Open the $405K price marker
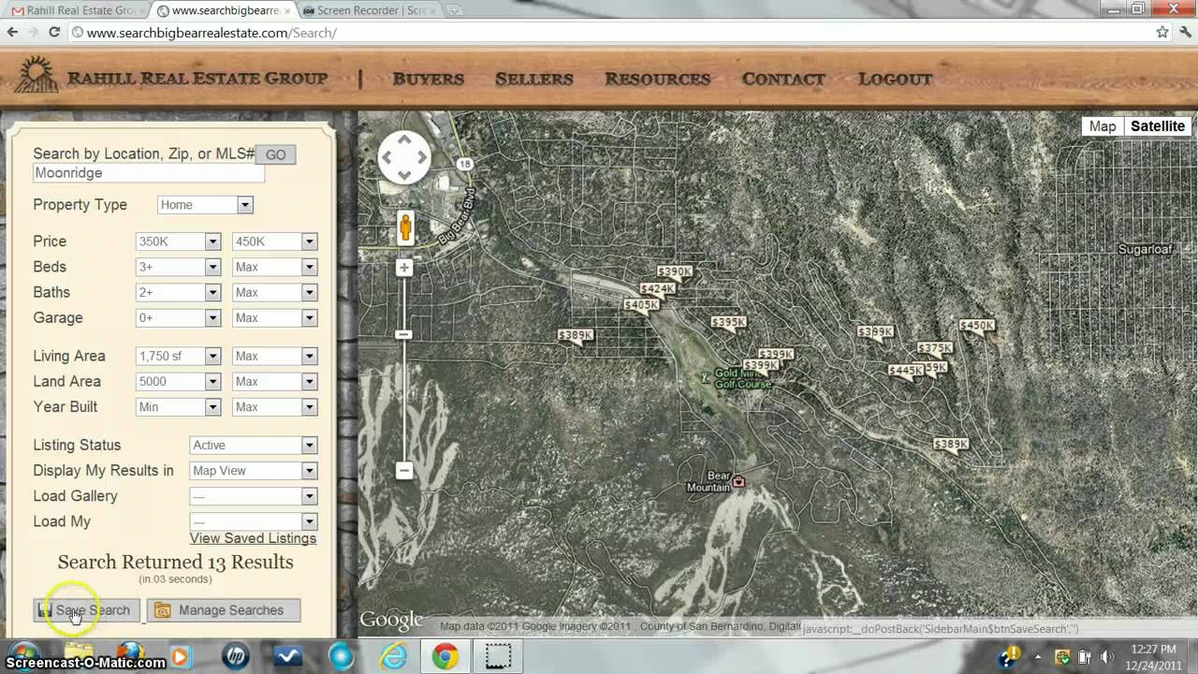The image size is (1198, 674). point(642,305)
